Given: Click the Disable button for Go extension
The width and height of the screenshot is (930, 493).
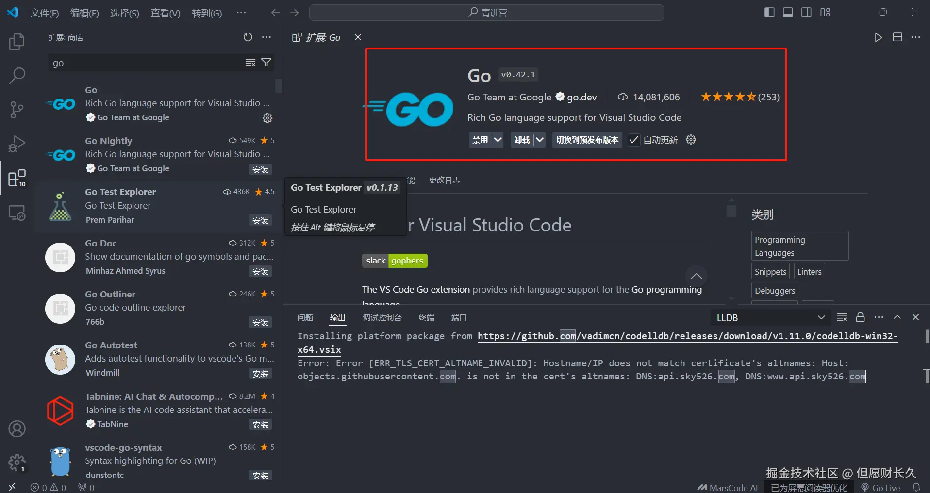Looking at the screenshot, I should 480,140.
